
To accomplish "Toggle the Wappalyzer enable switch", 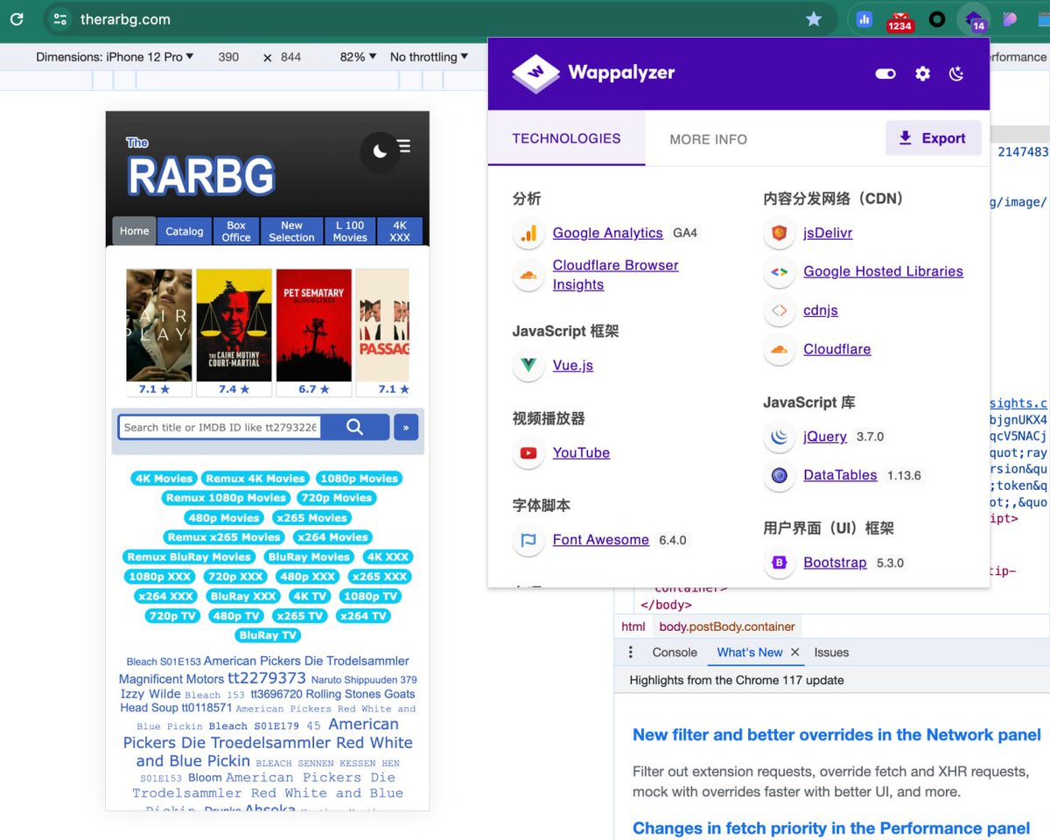I will [885, 73].
